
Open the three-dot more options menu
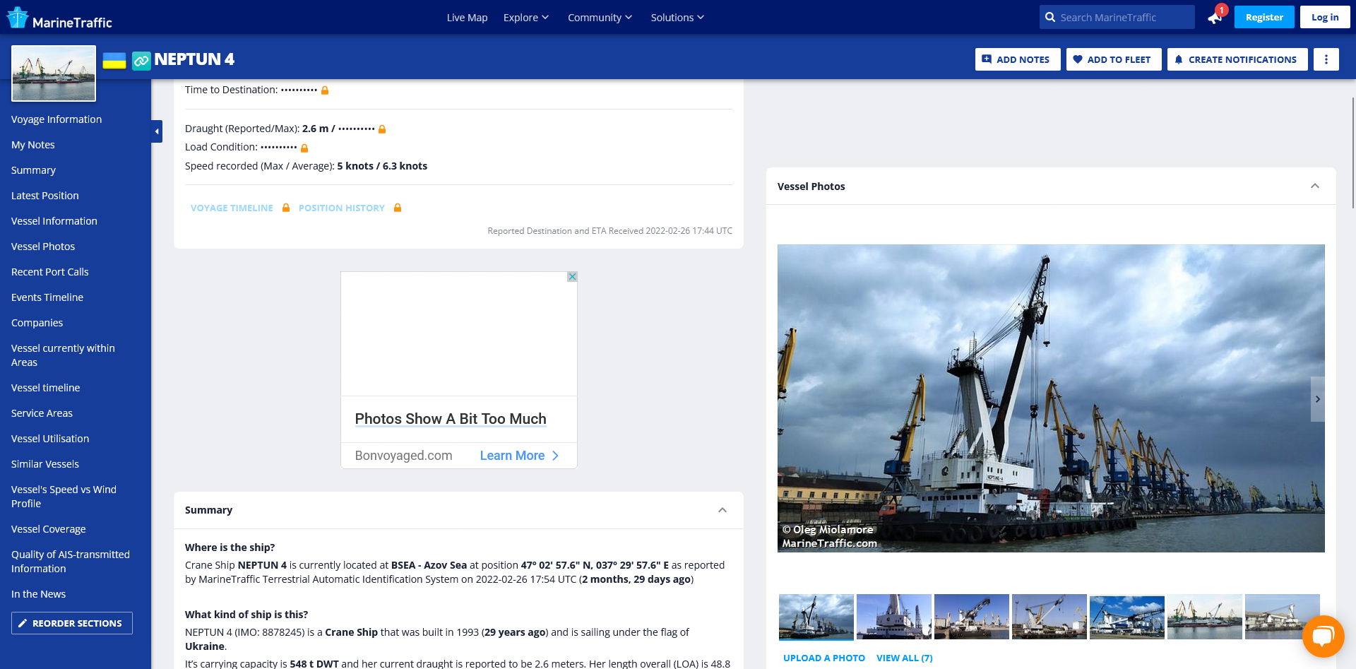[x=1326, y=59]
